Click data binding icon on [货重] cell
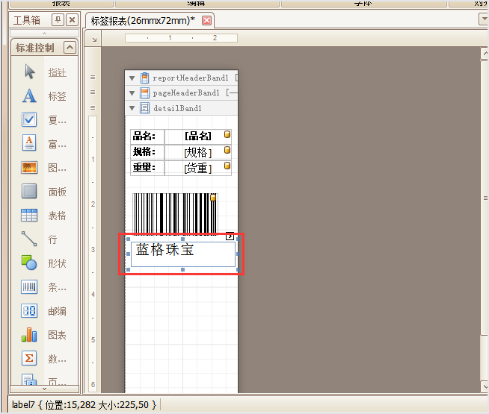This screenshot has width=489, height=414. pyautogui.click(x=227, y=166)
